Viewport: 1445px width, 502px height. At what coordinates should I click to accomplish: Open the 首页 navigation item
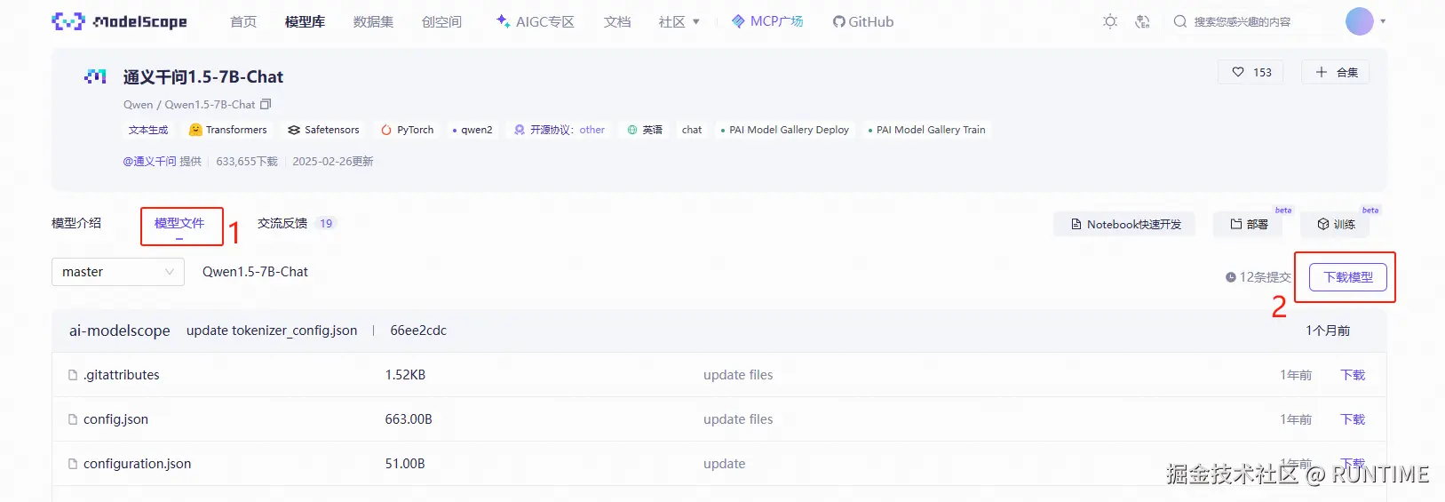point(243,21)
